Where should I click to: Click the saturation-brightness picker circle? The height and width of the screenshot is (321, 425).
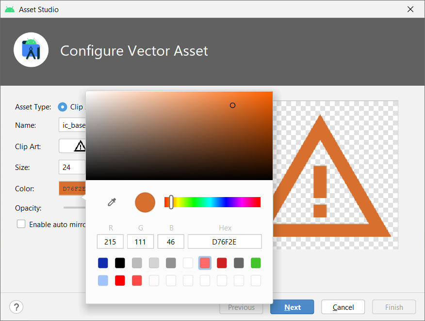click(232, 106)
